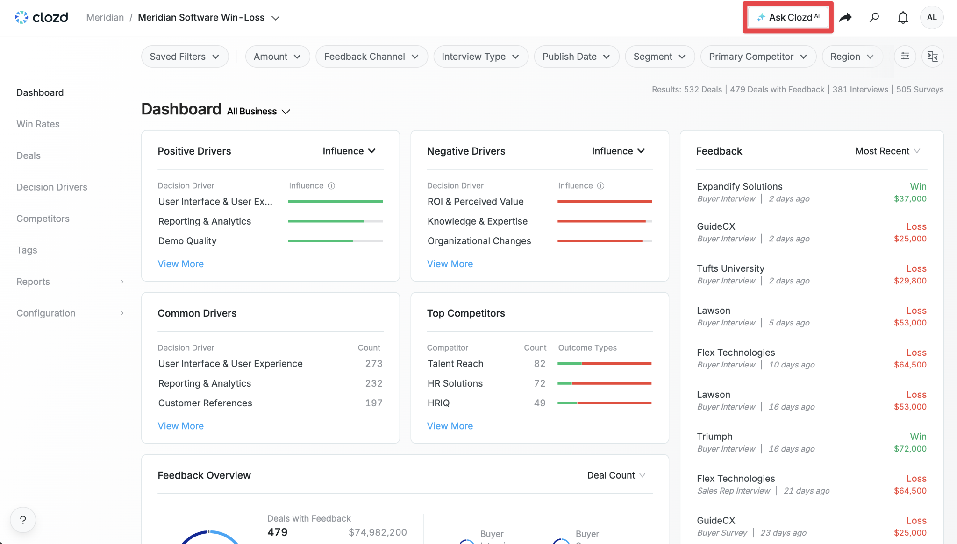957x544 pixels.
Task: Click the share arrow icon
Action: (845, 18)
